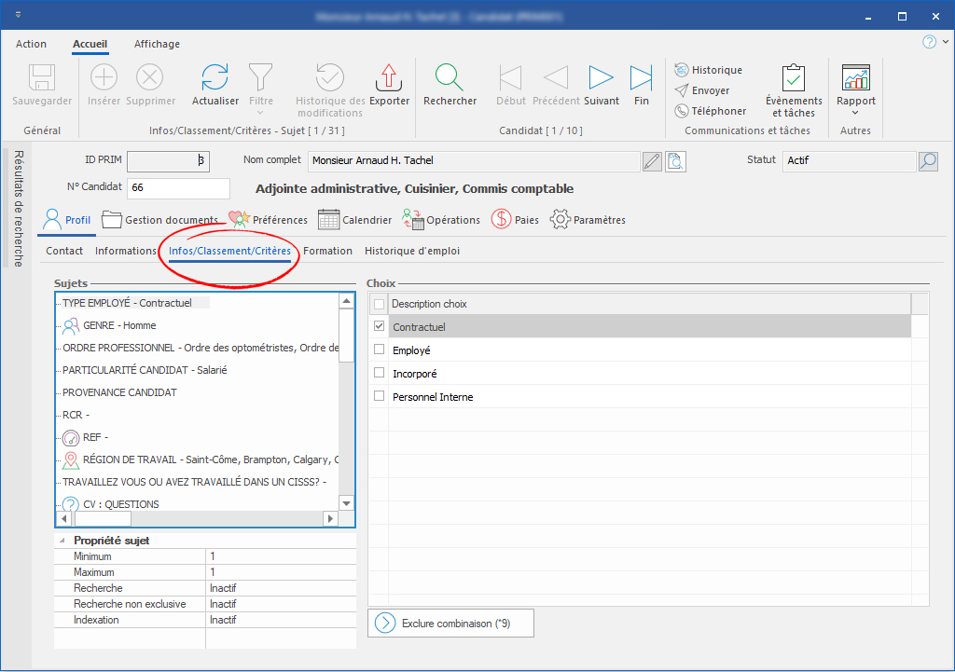Collapse the Propriété sujet section
The height and width of the screenshot is (672, 955).
[x=62, y=541]
